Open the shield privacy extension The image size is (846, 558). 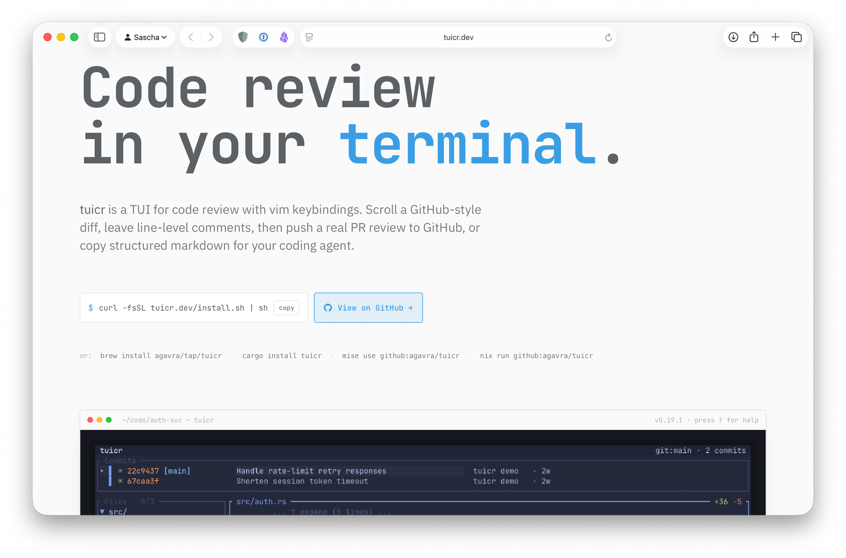(243, 37)
